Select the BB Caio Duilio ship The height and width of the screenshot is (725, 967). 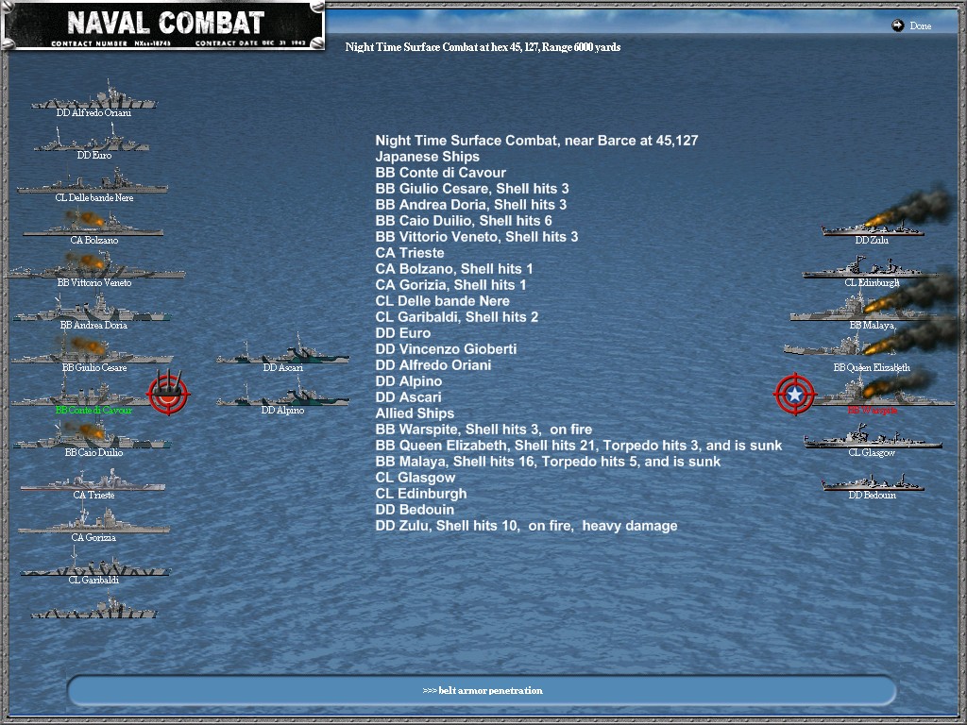tap(93, 434)
